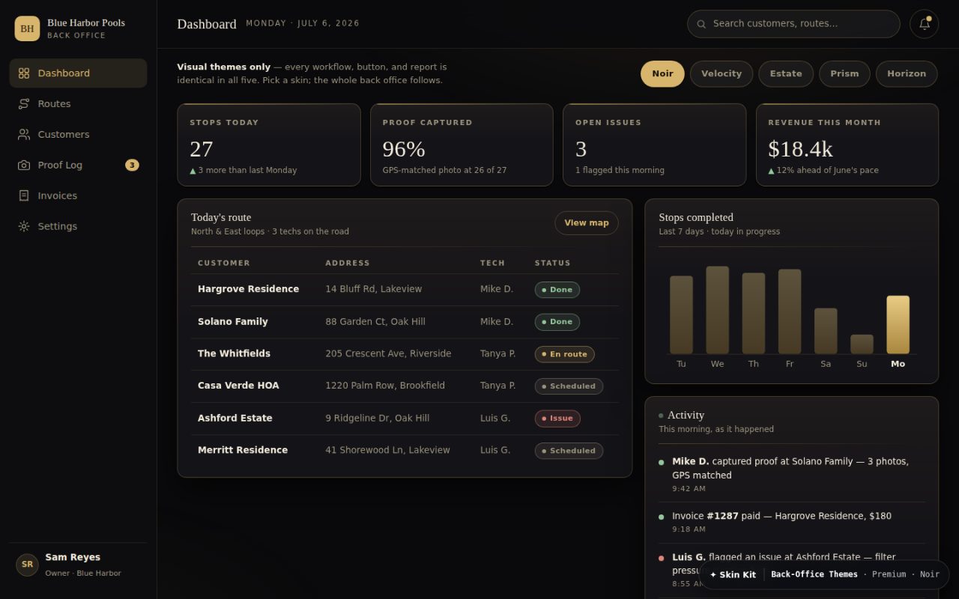This screenshot has height=599, width=959.
Task: Select the Noir theme
Action: click(662, 74)
